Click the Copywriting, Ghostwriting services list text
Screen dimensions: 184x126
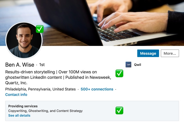tap(45, 111)
